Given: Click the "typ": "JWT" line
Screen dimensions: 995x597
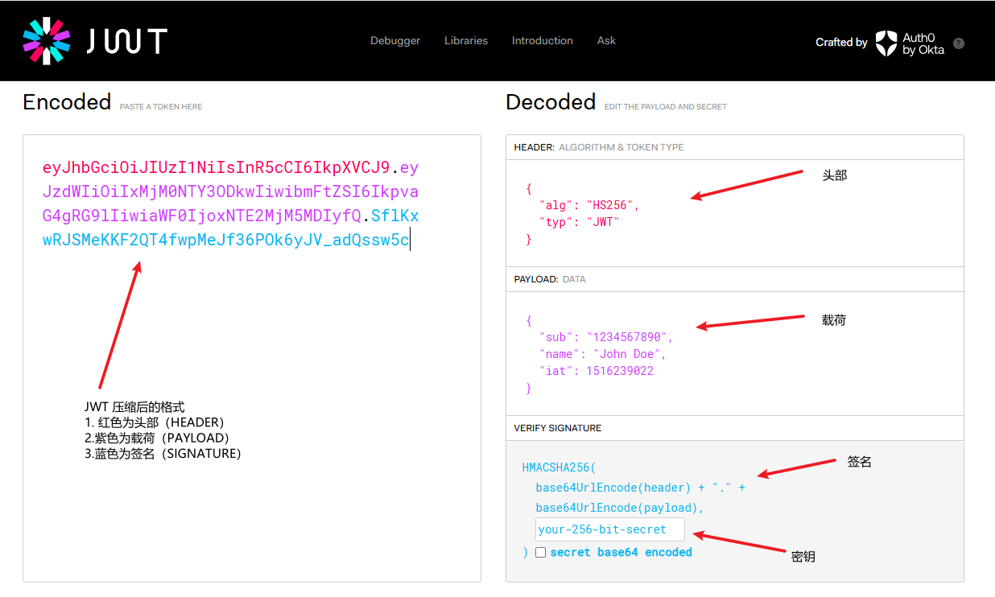Looking at the screenshot, I should [x=580, y=222].
